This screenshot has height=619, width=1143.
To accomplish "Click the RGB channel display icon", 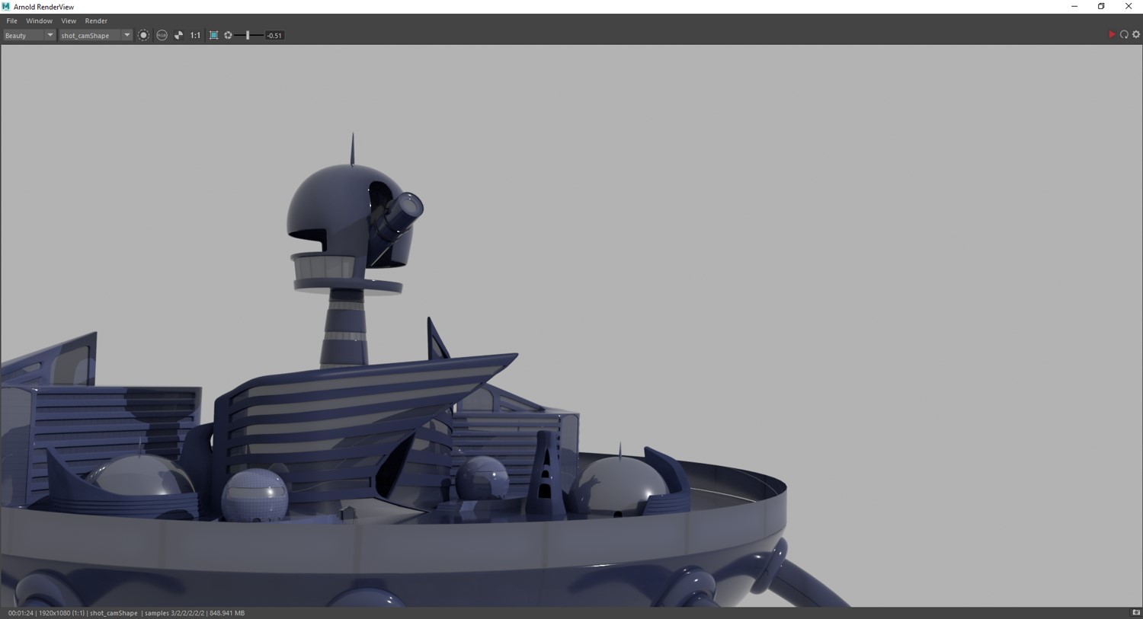I will point(162,35).
